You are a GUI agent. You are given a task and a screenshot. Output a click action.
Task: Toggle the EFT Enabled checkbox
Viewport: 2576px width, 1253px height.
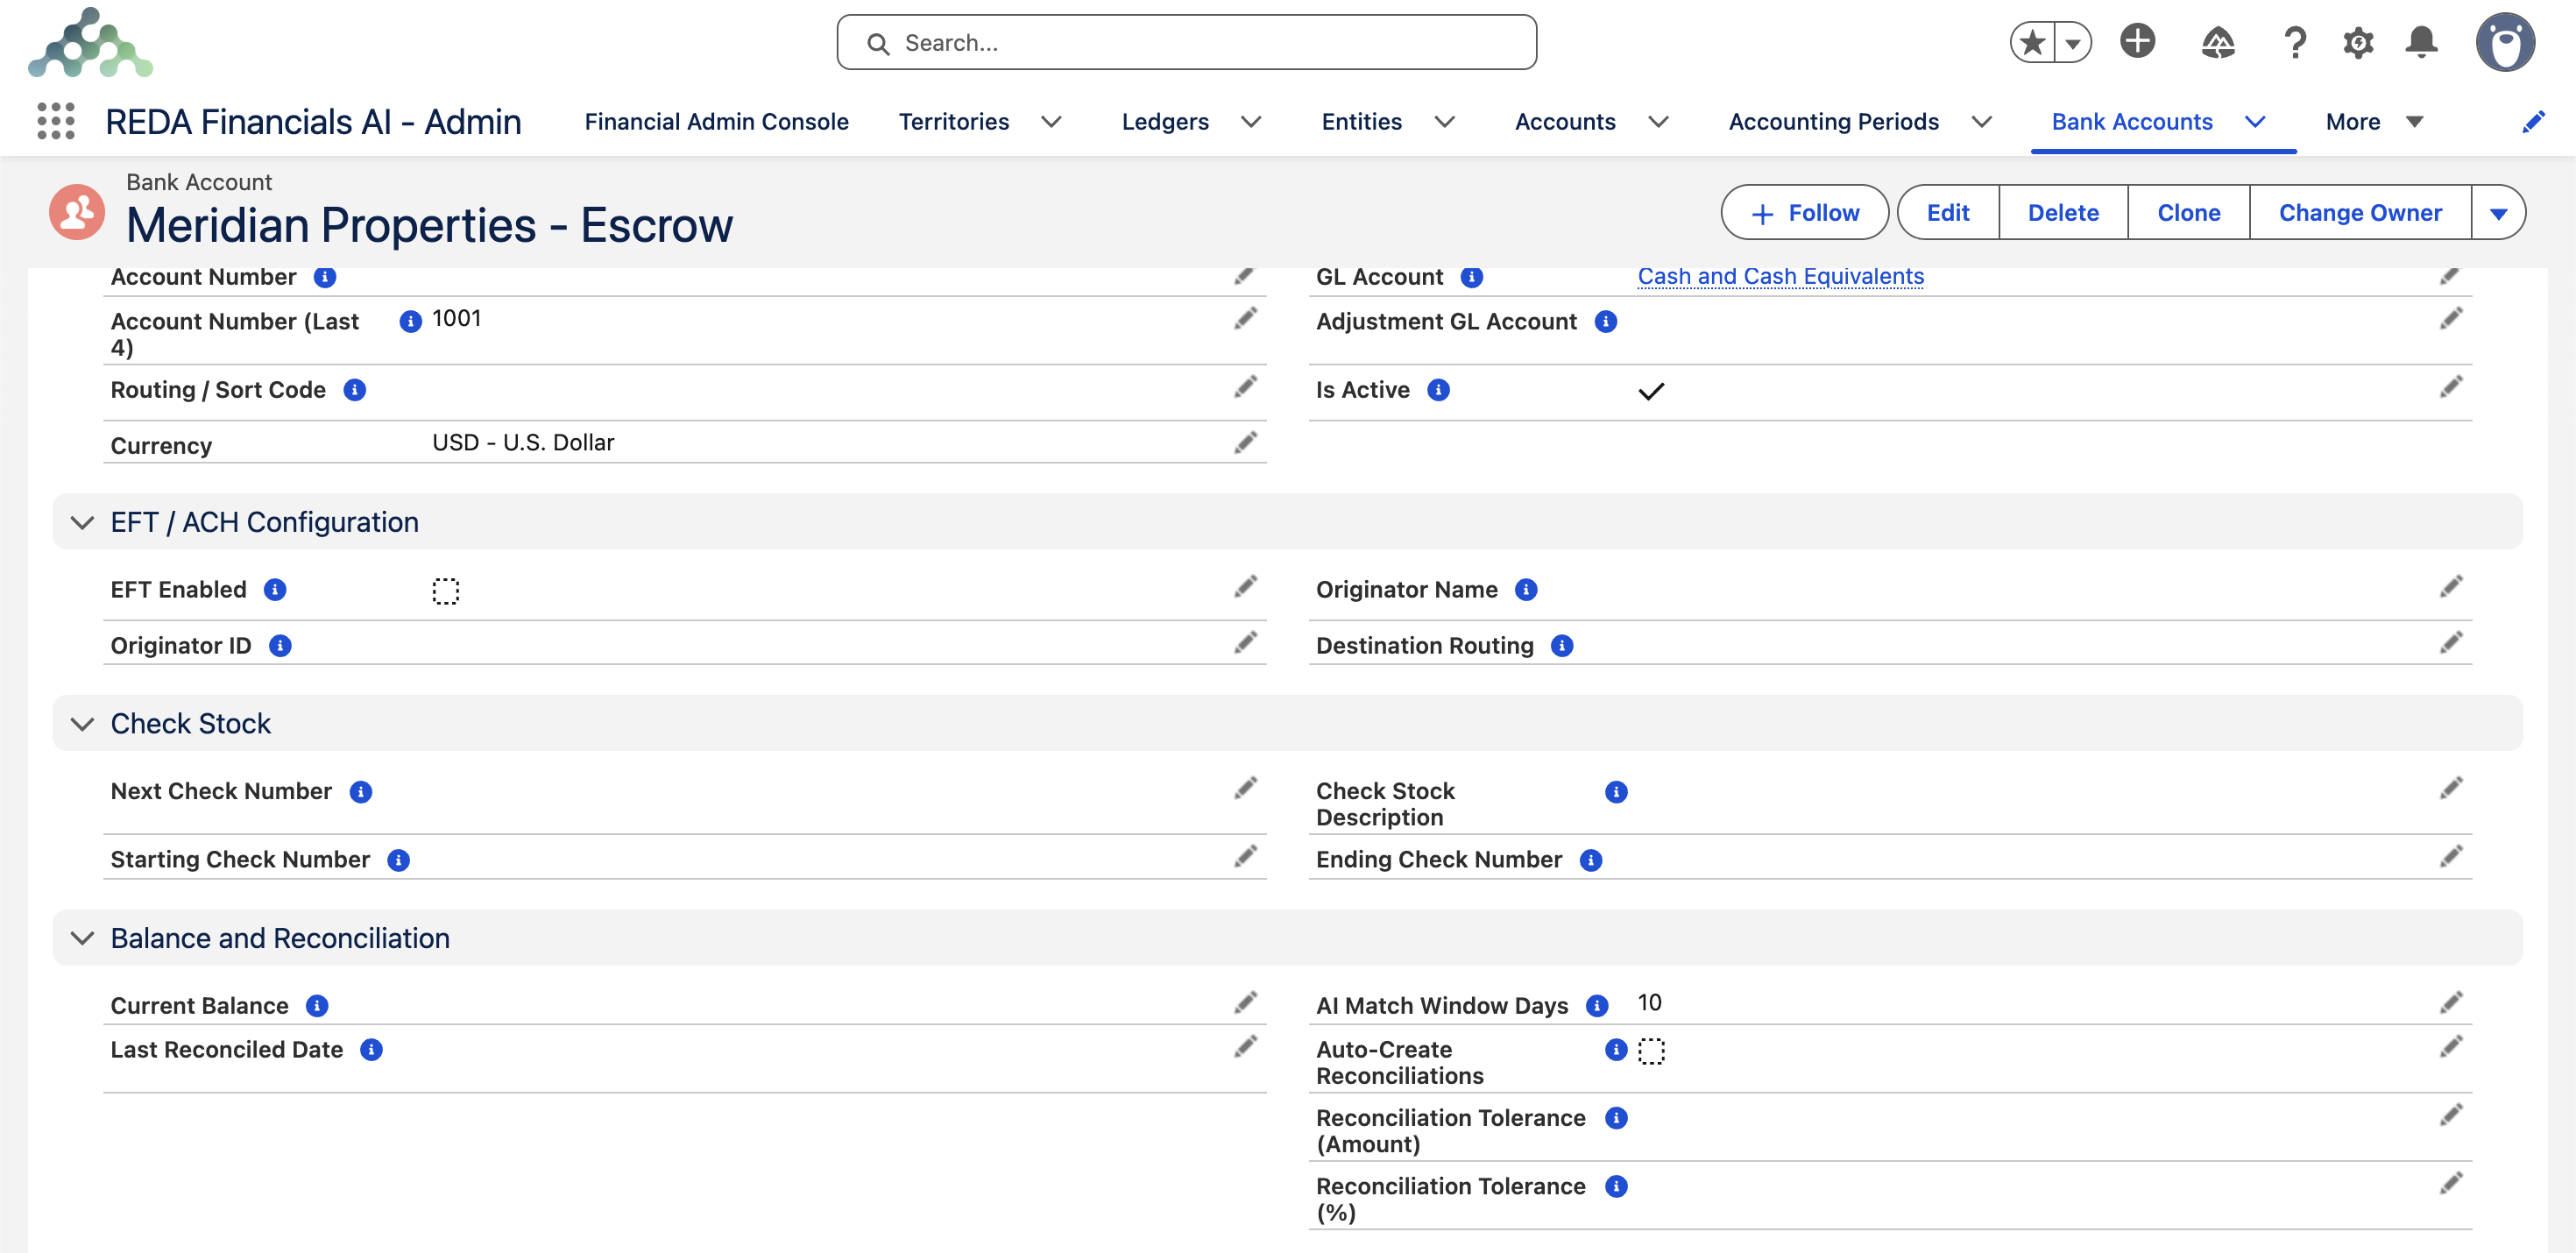[x=445, y=591]
